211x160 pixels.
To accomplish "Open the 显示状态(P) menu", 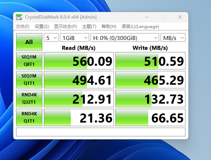I will click(65, 27).
